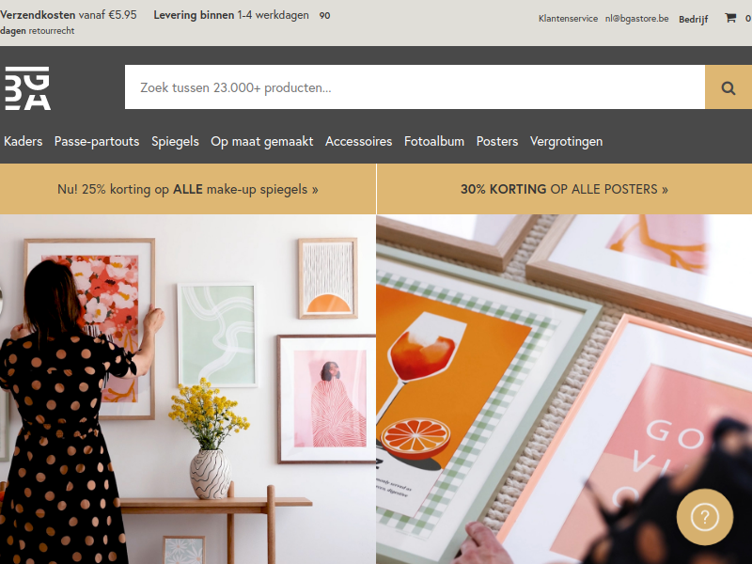Click the nl@bgastore.be email link
This screenshot has height=564, width=752.
coord(636,18)
